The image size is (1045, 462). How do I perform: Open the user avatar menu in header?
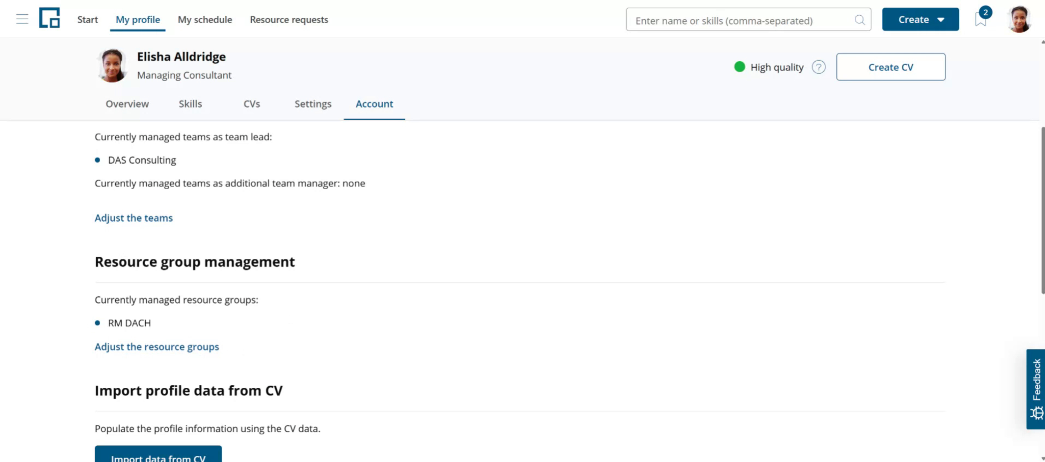pos(1019,19)
